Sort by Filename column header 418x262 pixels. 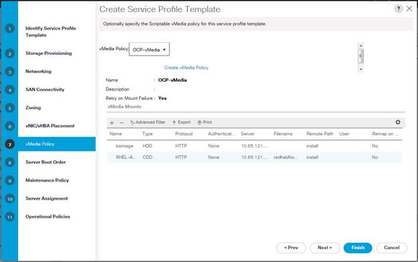[x=283, y=134]
